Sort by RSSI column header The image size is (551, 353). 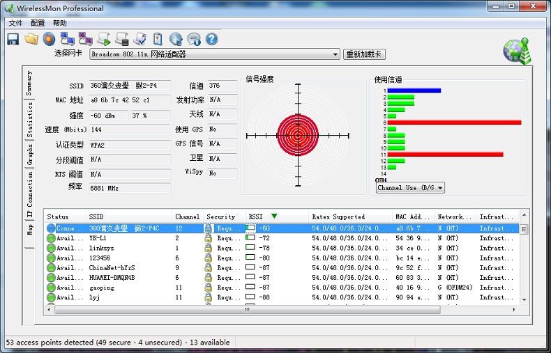277,217
